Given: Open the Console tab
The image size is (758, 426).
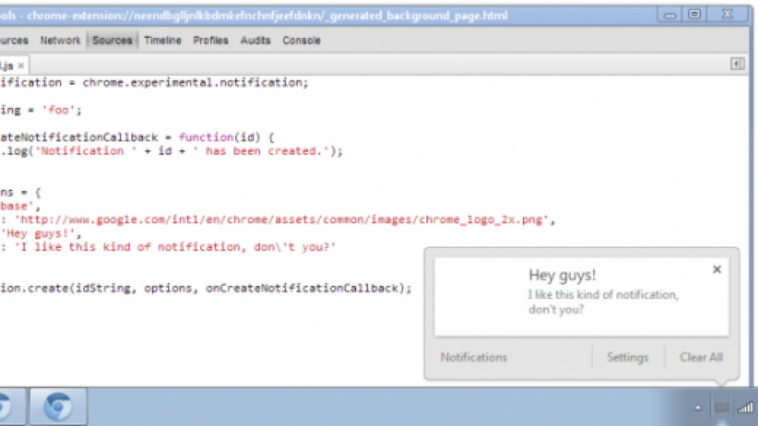Looking at the screenshot, I should click(301, 40).
